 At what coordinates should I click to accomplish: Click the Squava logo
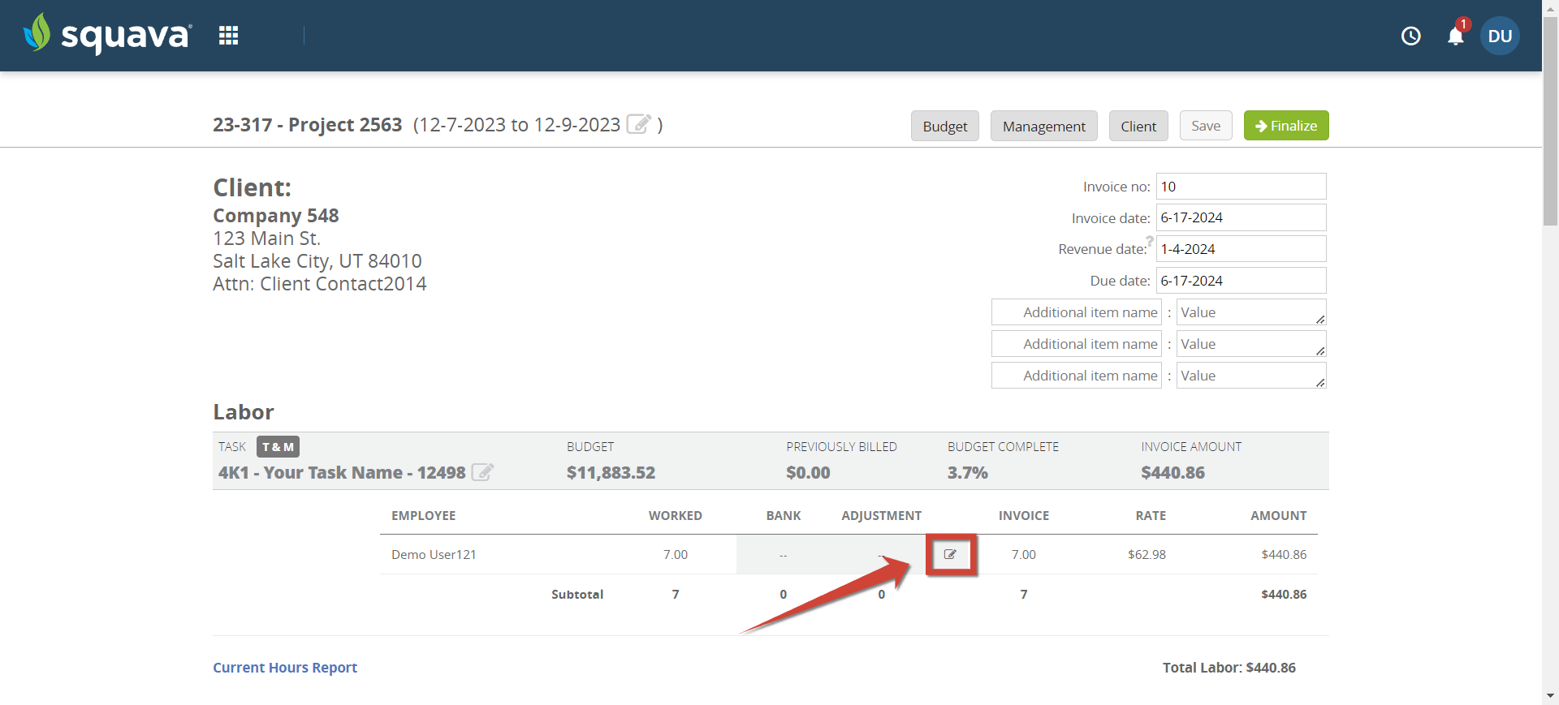107,34
